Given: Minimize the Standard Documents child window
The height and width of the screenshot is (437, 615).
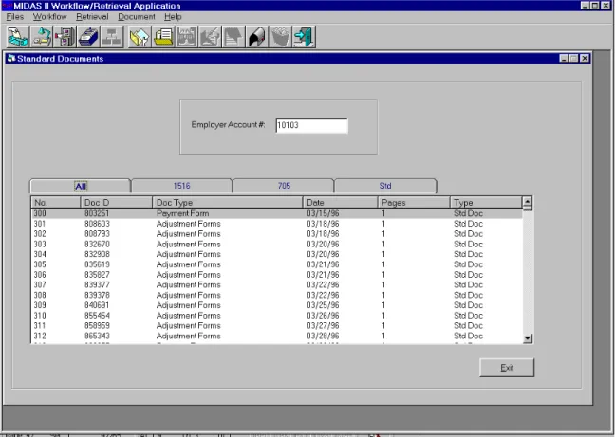Looking at the screenshot, I should (564, 59).
